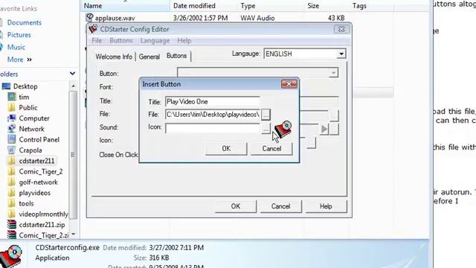Select the playvideos folder

tap(35, 193)
